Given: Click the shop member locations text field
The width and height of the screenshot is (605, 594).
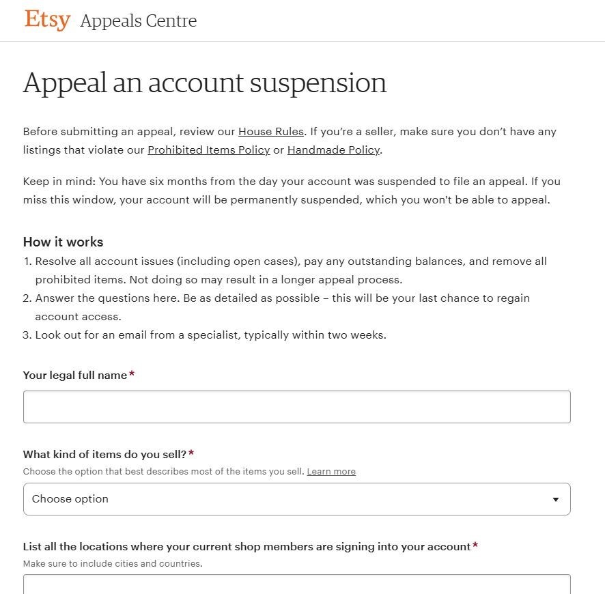Looking at the screenshot, I should (x=297, y=586).
